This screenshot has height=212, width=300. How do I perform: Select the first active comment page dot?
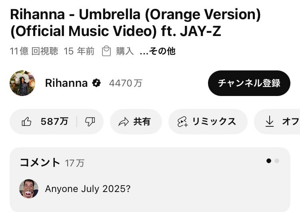pyautogui.click(x=269, y=161)
